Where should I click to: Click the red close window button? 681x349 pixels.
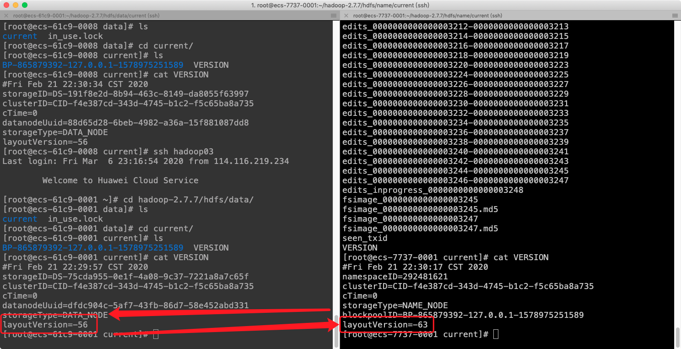(6, 5)
